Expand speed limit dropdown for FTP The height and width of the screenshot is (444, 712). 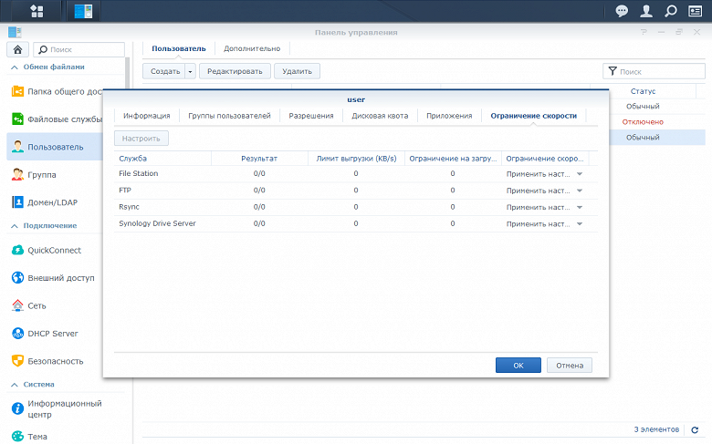[579, 191]
